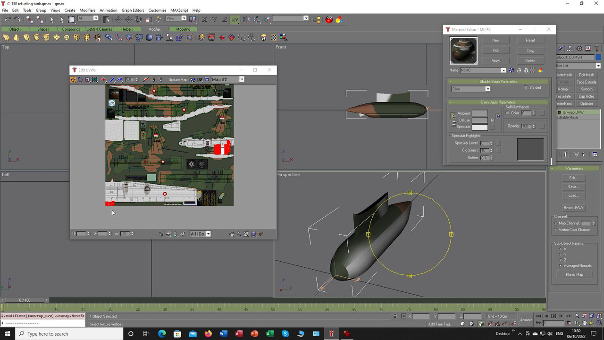Select the Pan hand tool in Edit UVWs
This screenshot has height=340, width=604.
(x=232, y=234)
